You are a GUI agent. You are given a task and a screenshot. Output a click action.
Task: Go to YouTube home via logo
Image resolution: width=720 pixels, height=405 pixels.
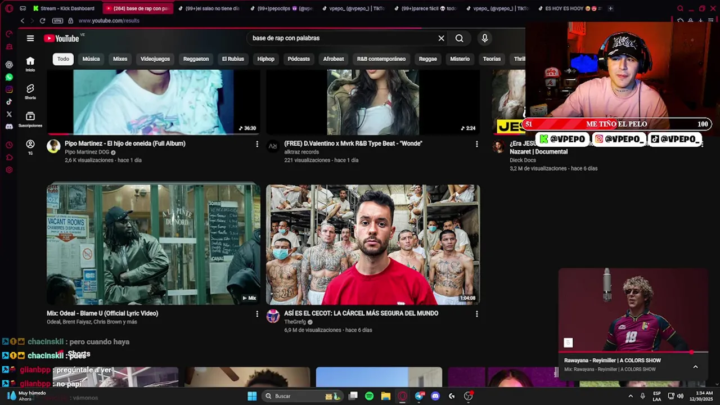coord(61,38)
